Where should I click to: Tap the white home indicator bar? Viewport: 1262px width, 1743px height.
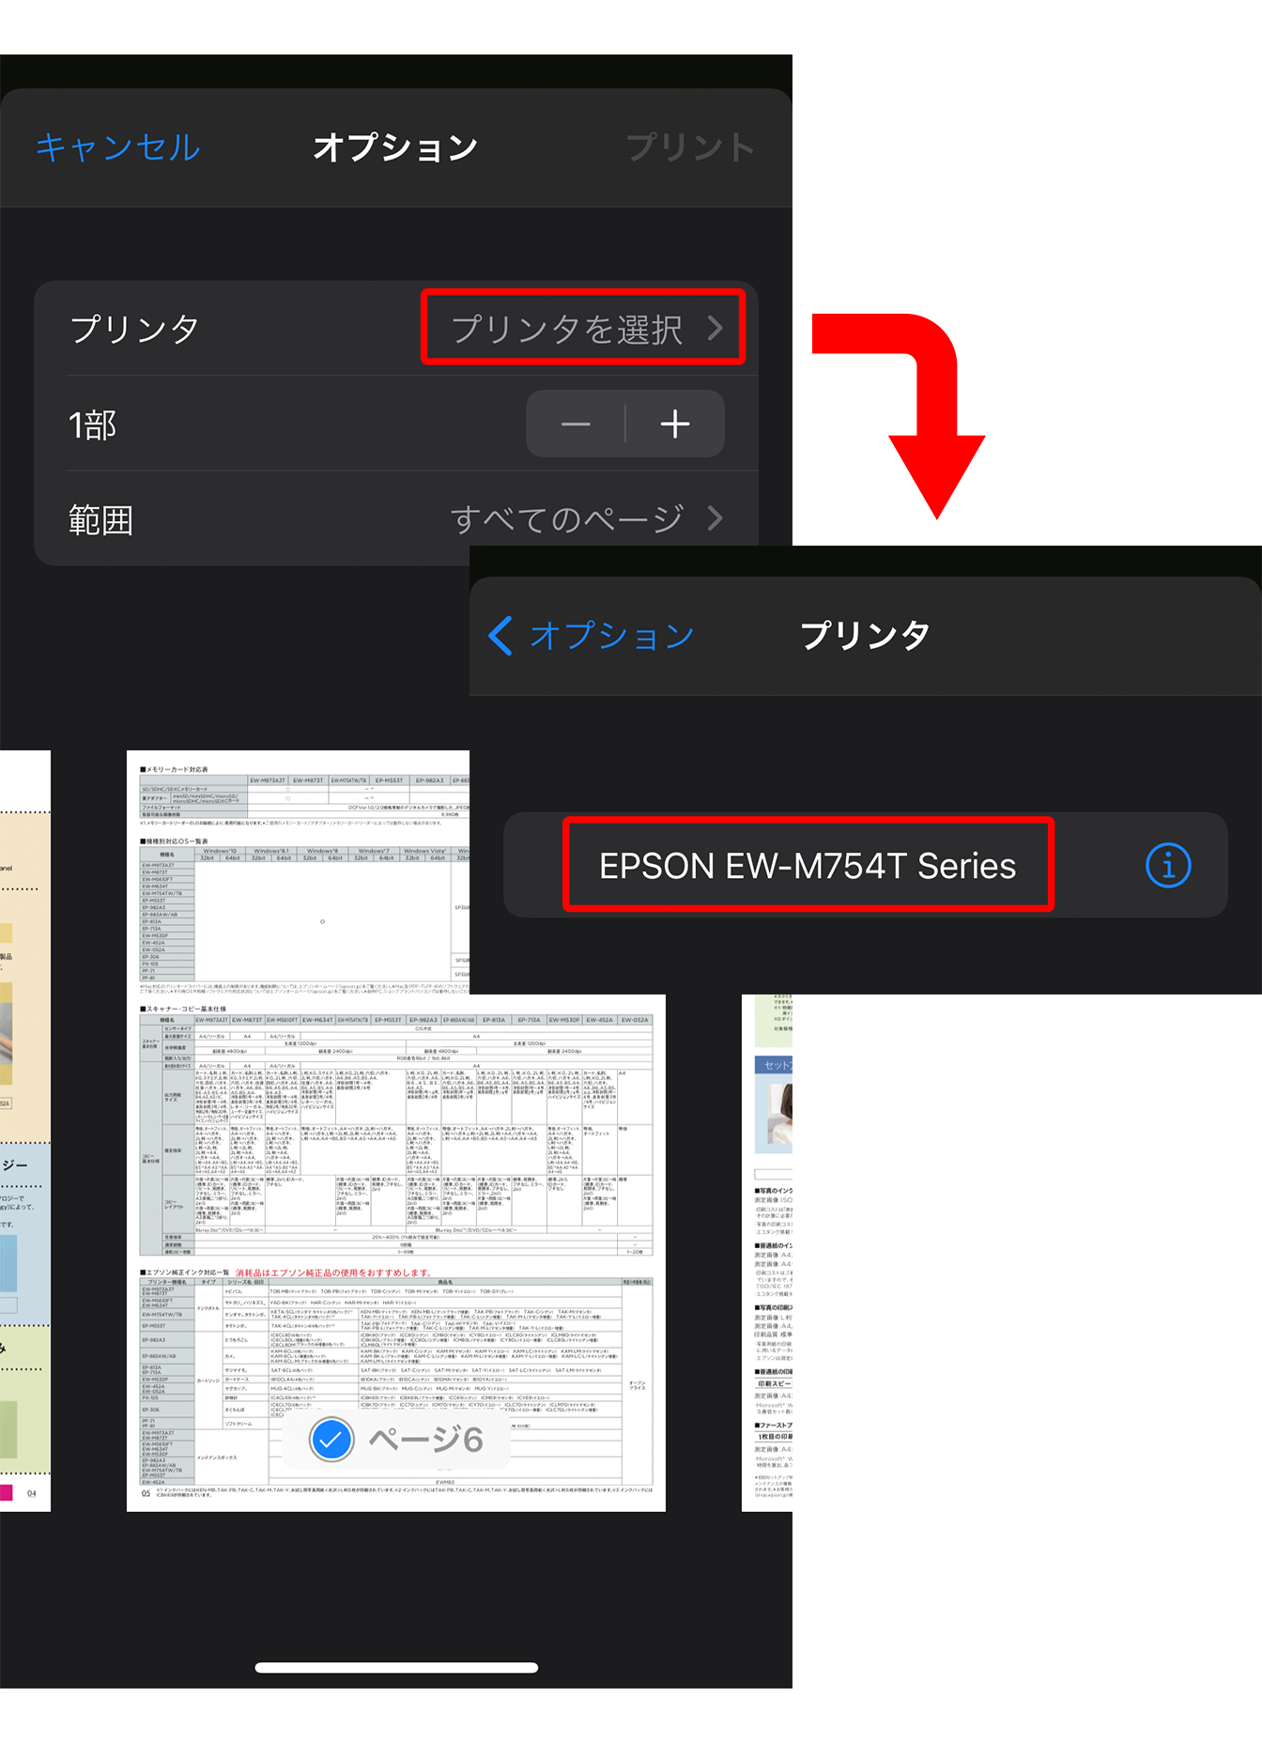click(396, 1668)
